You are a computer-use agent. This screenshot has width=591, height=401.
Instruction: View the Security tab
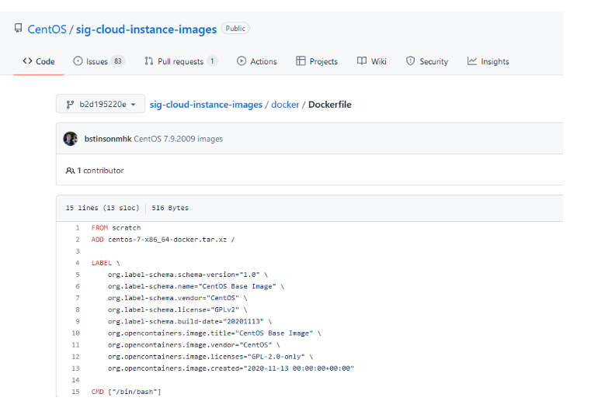[427, 61]
